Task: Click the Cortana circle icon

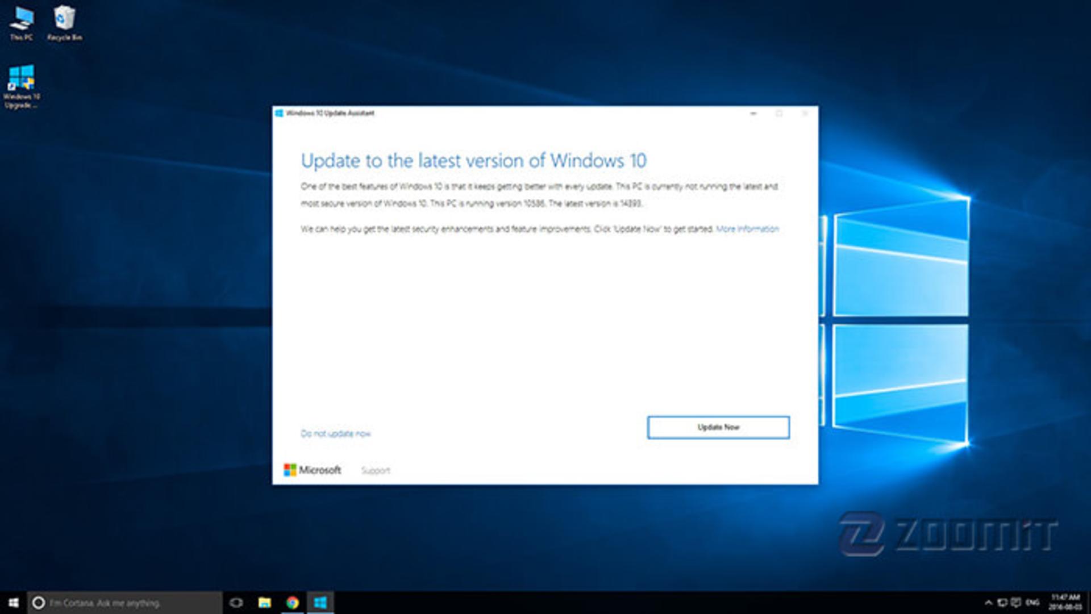Action: tap(38, 603)
